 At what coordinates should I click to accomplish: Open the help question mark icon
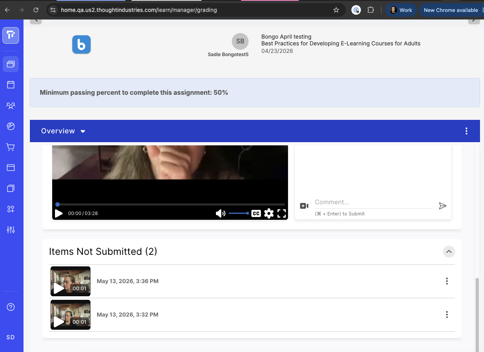coord(11,307)
